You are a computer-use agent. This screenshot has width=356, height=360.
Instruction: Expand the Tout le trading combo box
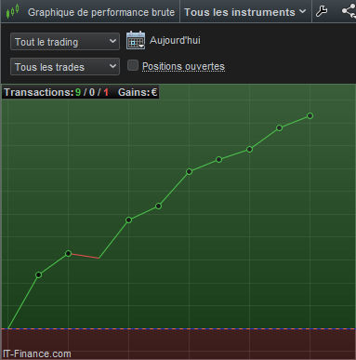[65, 42]
